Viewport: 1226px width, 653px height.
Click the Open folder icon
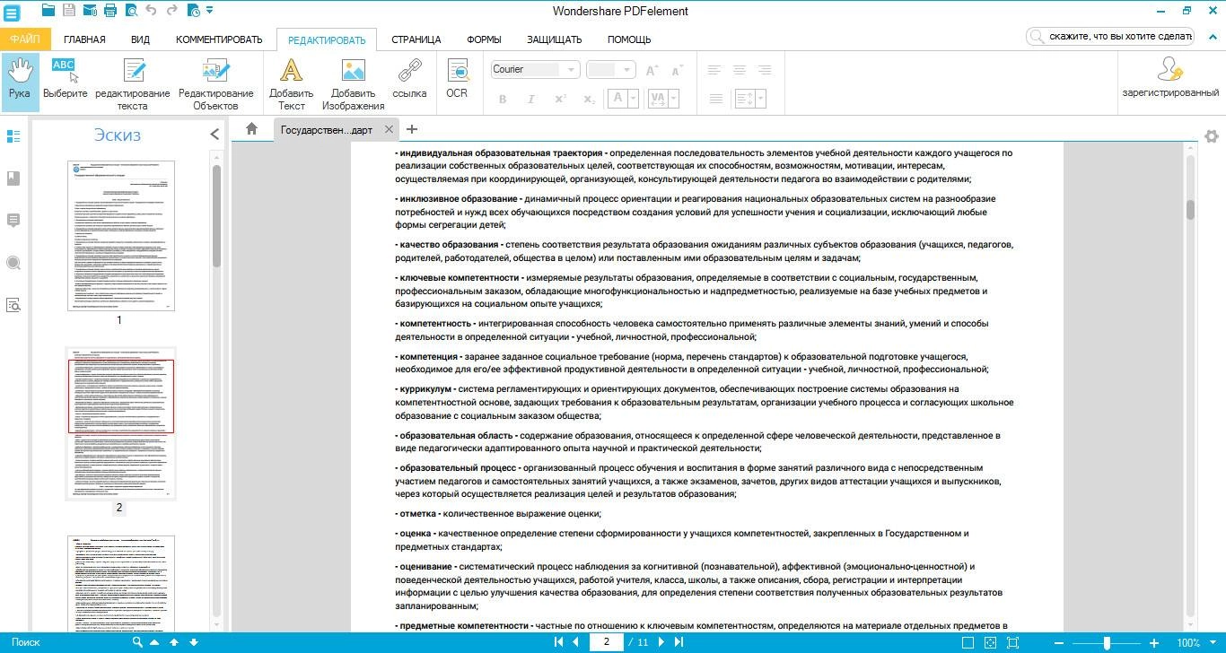click(48, 11)
